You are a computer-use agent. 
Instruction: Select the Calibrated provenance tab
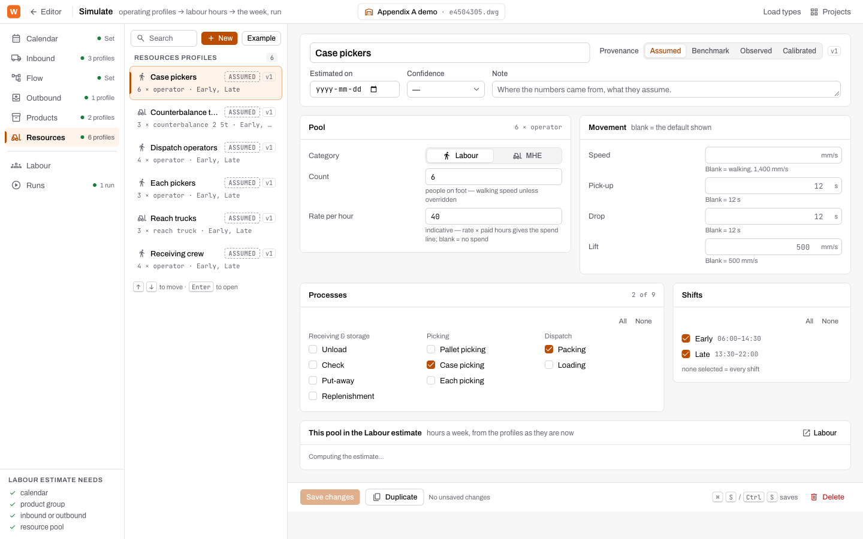click(x=799, y=51)
